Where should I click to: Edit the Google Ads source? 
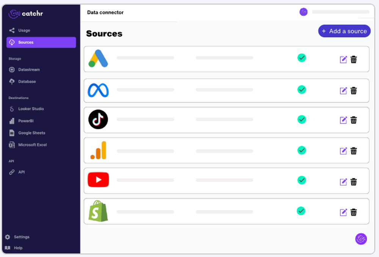tap(343, 60)
